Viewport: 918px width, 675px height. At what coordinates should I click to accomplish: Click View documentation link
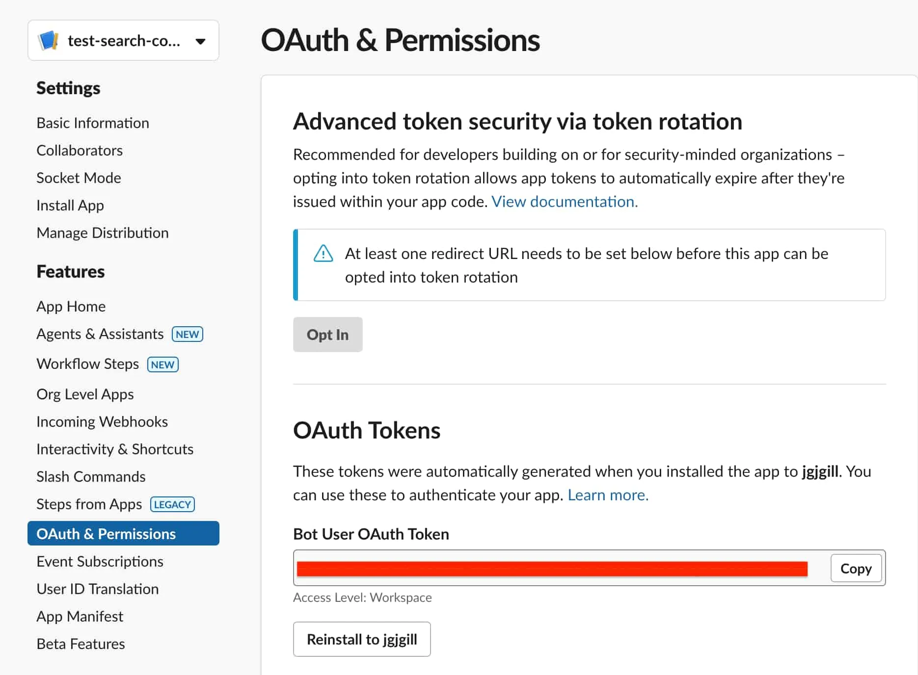[x=565, y=202]
